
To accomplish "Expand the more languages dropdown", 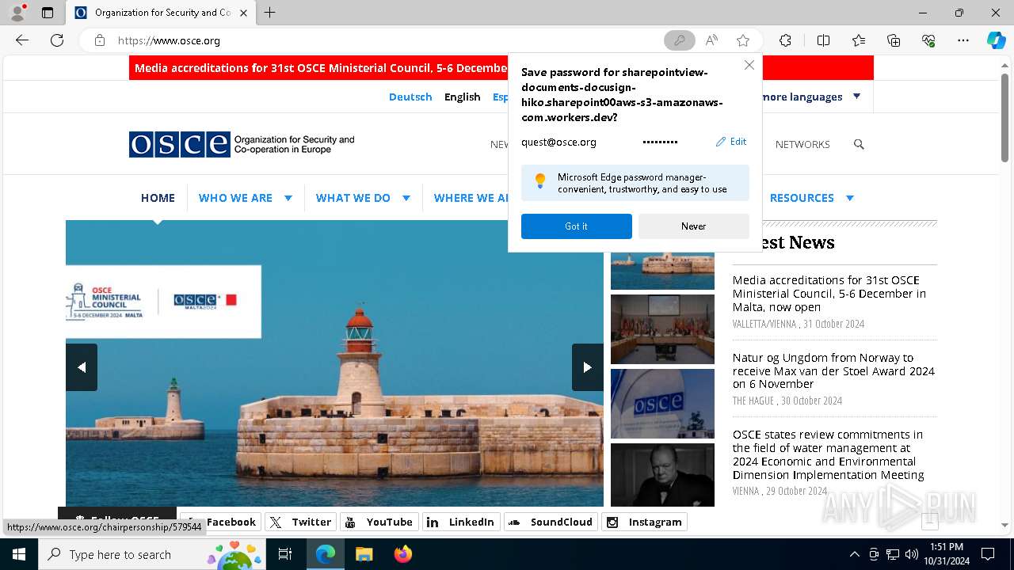I will pyautogui.click(x=856, y=97).
